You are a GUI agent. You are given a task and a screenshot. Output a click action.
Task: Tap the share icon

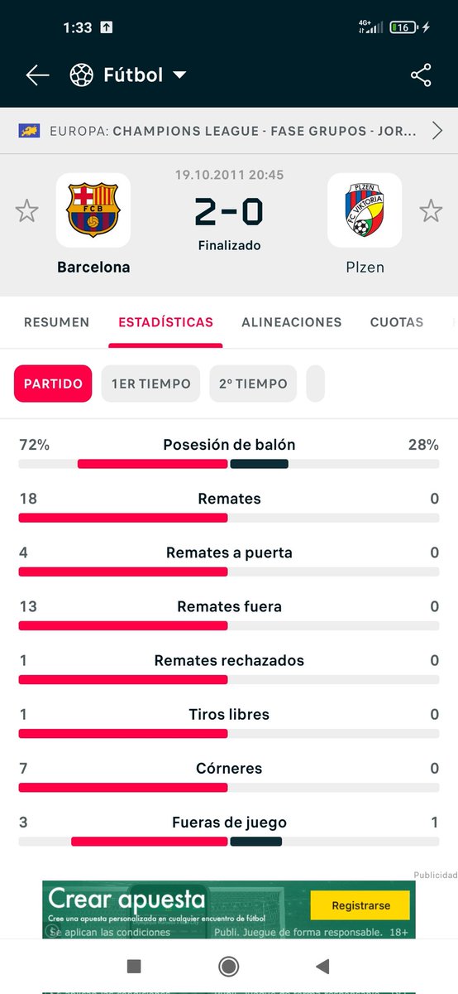421,75
